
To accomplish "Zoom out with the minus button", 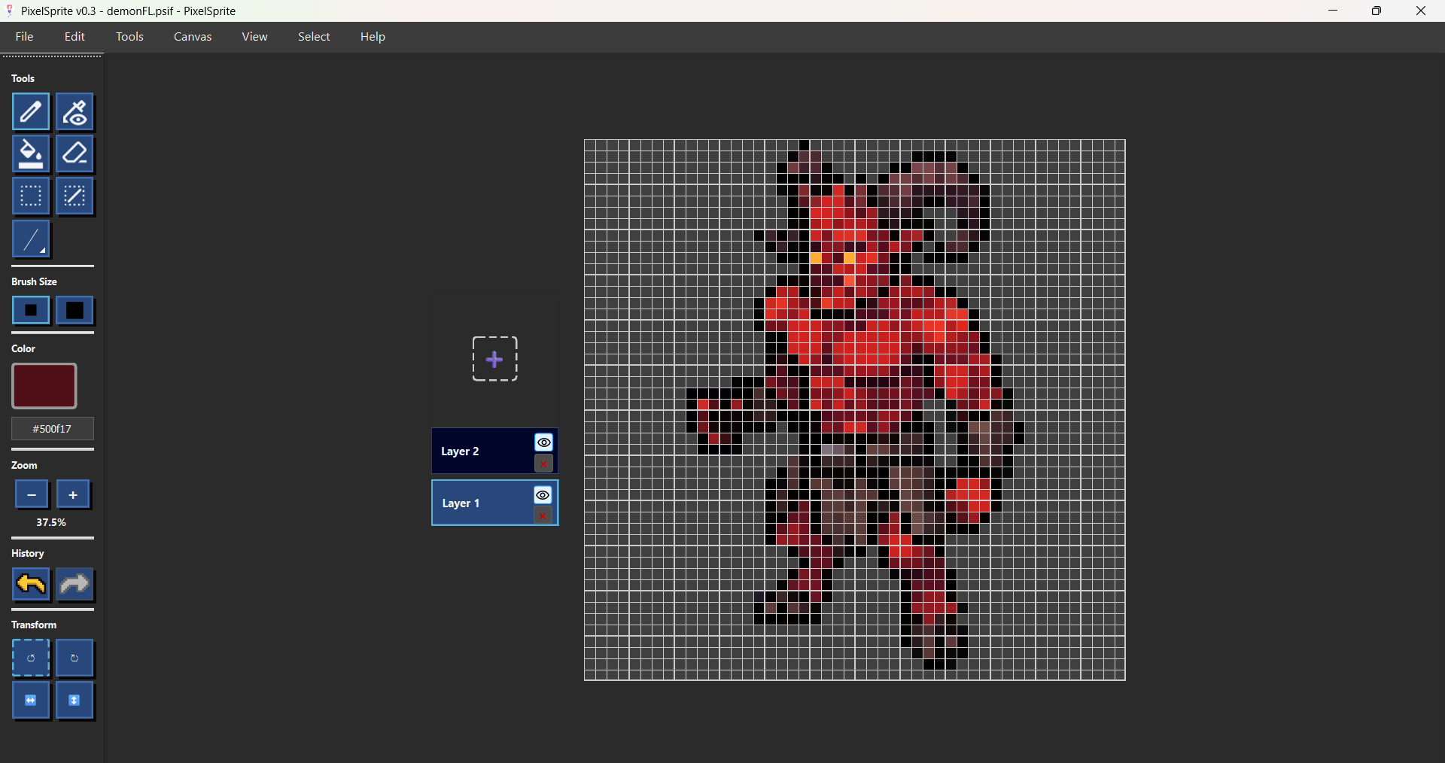I will point(32,494).
